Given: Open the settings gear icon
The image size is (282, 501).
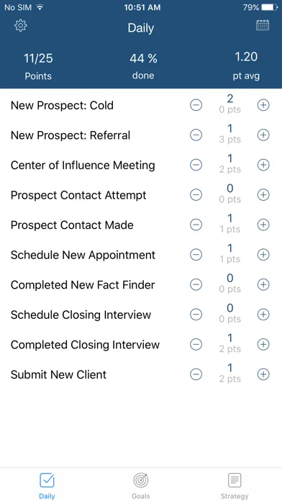Looking at the screenshot, I should [21, 26].
